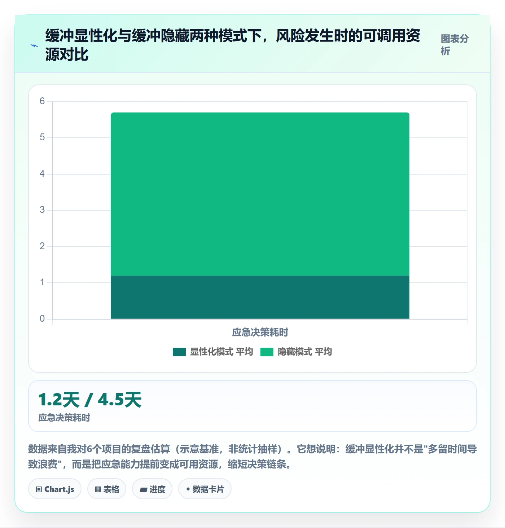Click the dark teal bar segment
The image size is (505, 528).
coord(260,297)
